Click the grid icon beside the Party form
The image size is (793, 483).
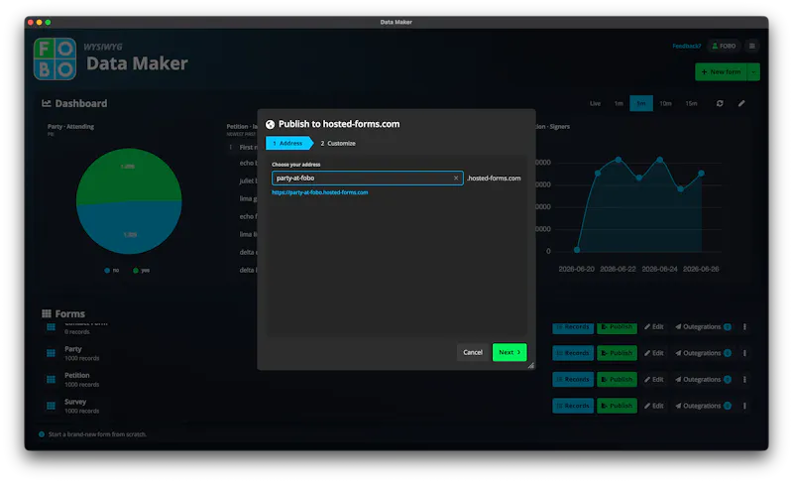click(x=52, y=353)
